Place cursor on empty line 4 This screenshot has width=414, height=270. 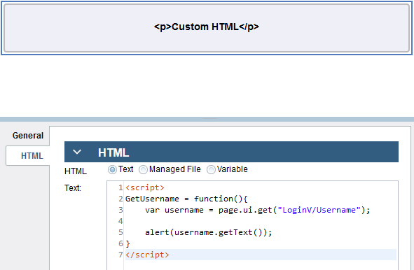260,221
